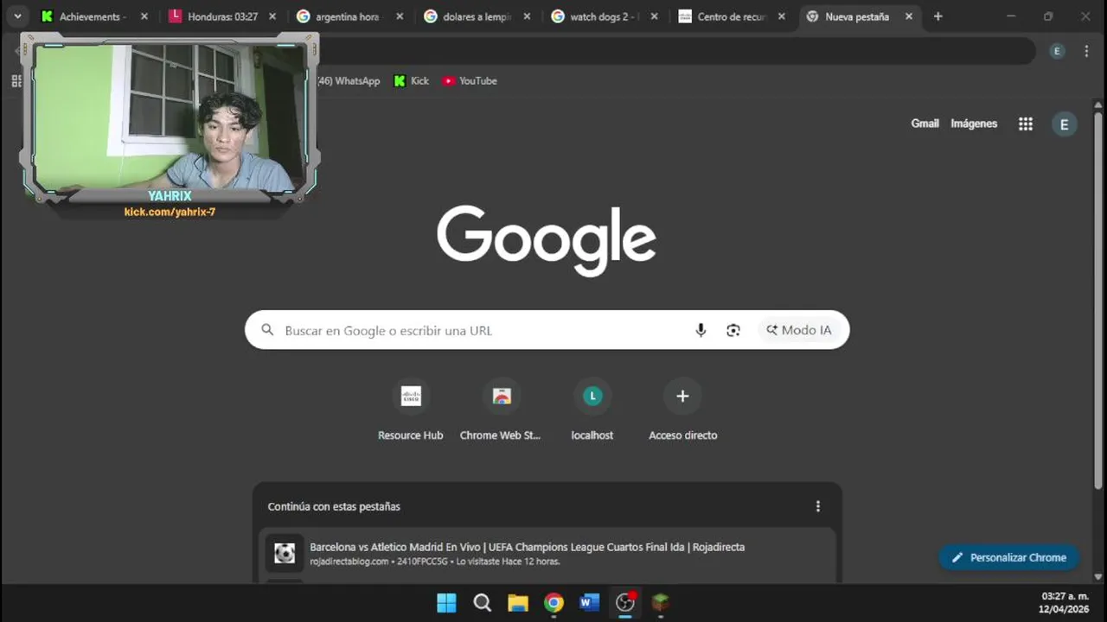This screenshot has height=622, width=1107.
Task: Open the Google apps grid icon
Action: 1026,124
